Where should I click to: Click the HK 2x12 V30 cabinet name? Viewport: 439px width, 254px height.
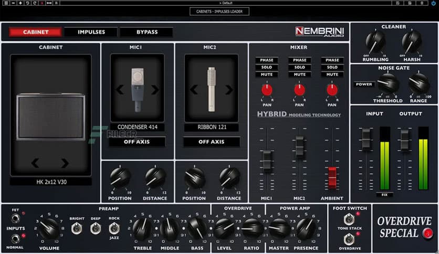click(x=51, y=182)
